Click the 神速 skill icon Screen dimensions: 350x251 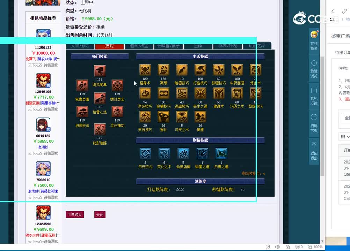[x=200, y=117]
